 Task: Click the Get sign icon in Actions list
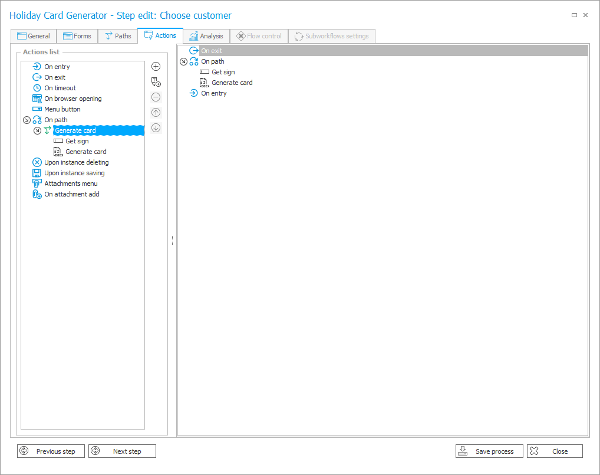point(58,141)
